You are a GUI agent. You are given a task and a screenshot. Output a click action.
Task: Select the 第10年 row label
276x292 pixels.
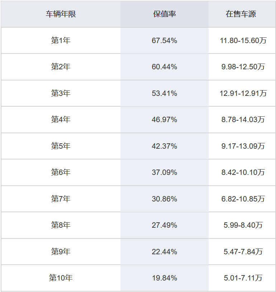click(x=61, y=278)
